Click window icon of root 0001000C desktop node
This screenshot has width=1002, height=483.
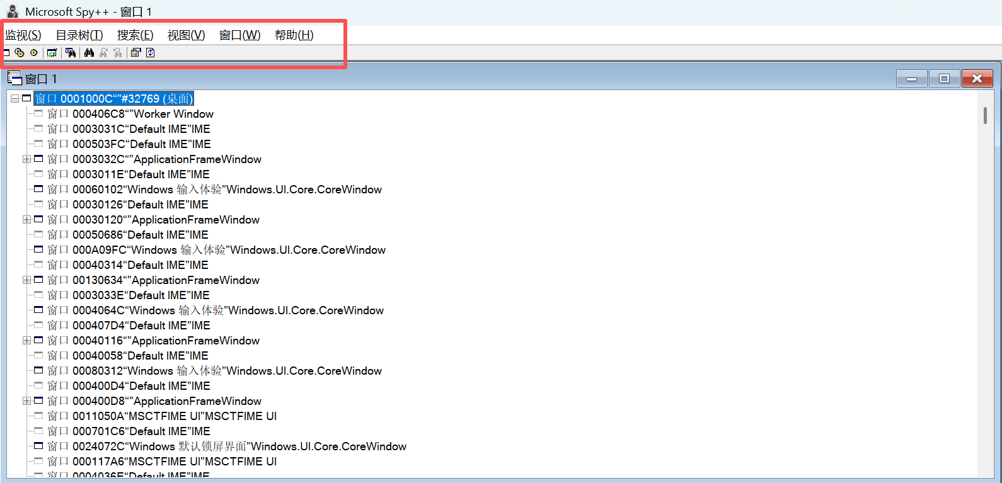(26, 98)
